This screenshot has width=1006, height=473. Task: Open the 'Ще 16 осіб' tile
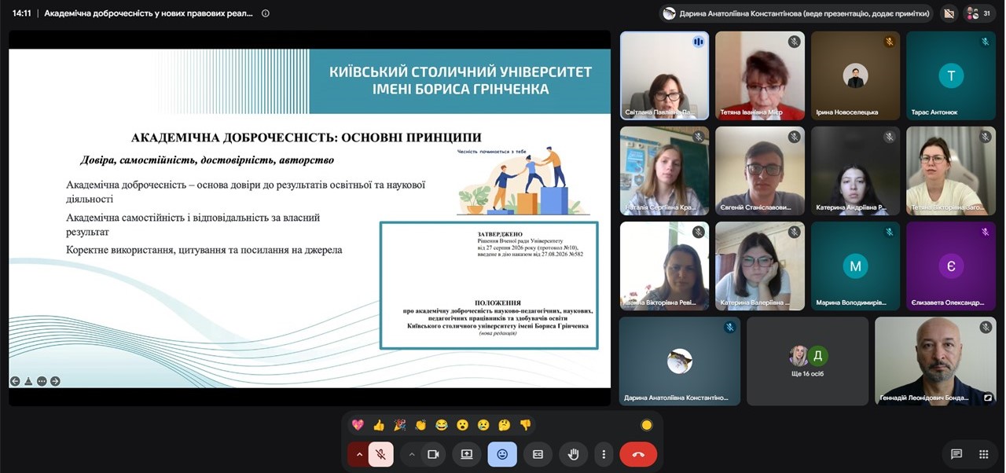[x=807, y=361]
